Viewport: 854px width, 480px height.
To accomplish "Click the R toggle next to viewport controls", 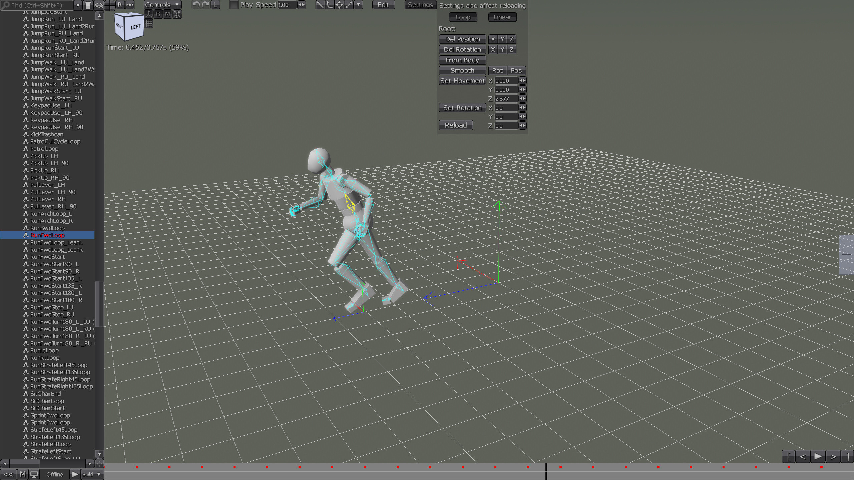I will click(x=120, y=5).
